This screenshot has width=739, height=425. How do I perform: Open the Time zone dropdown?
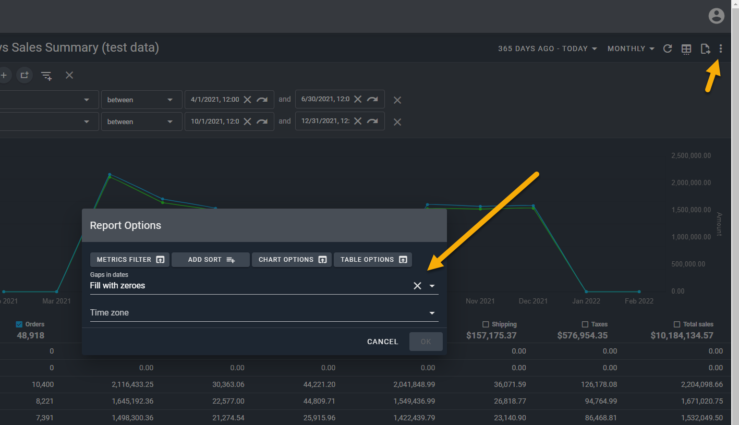(432, 313)
